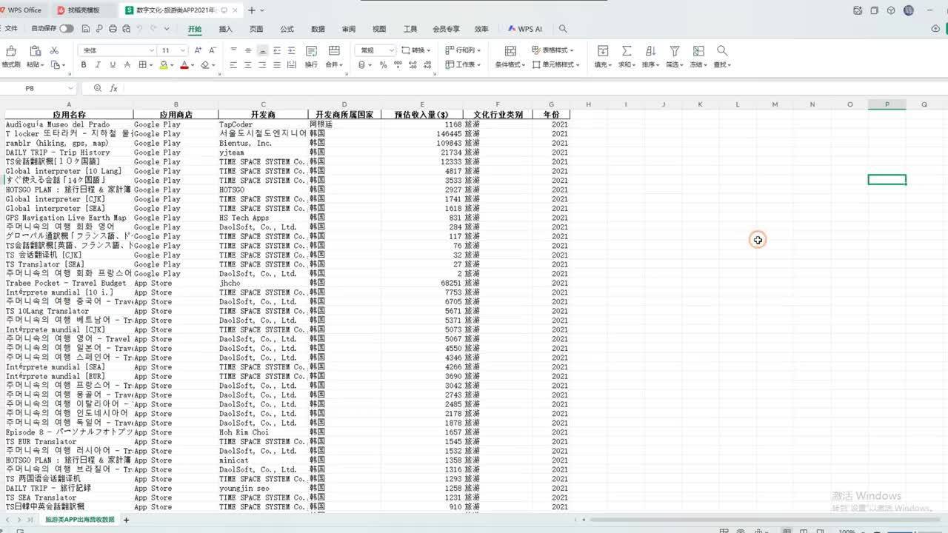Toggle italic formatting

99,65
